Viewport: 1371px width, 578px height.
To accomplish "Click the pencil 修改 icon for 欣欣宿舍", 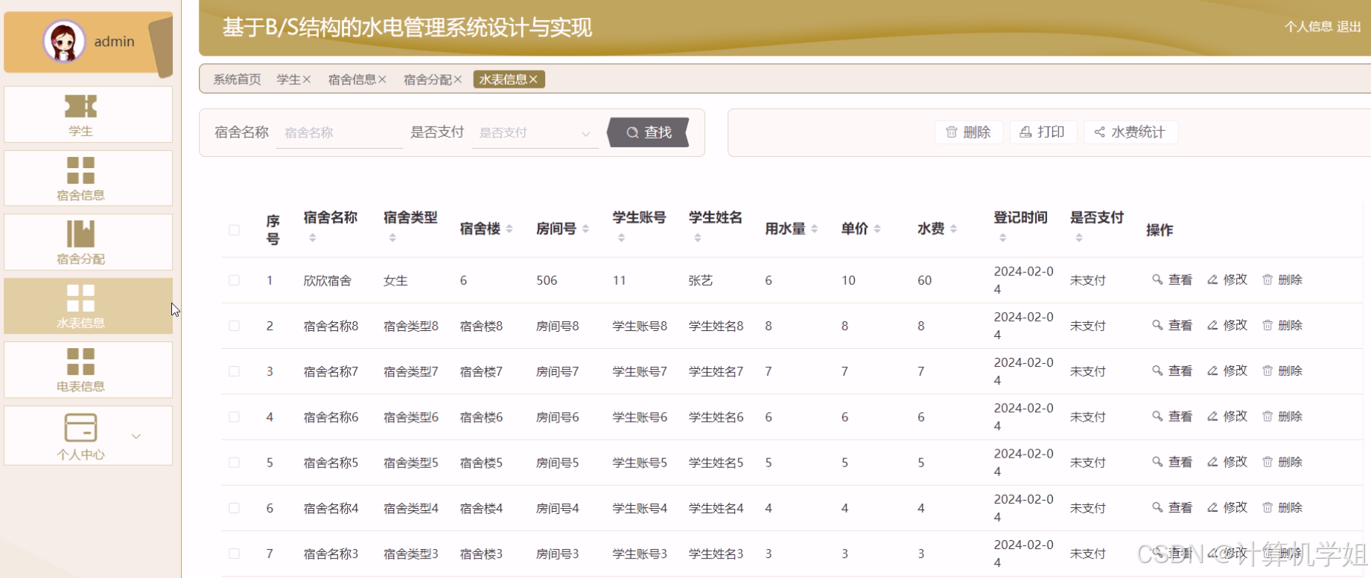I will pos(1212,280).
